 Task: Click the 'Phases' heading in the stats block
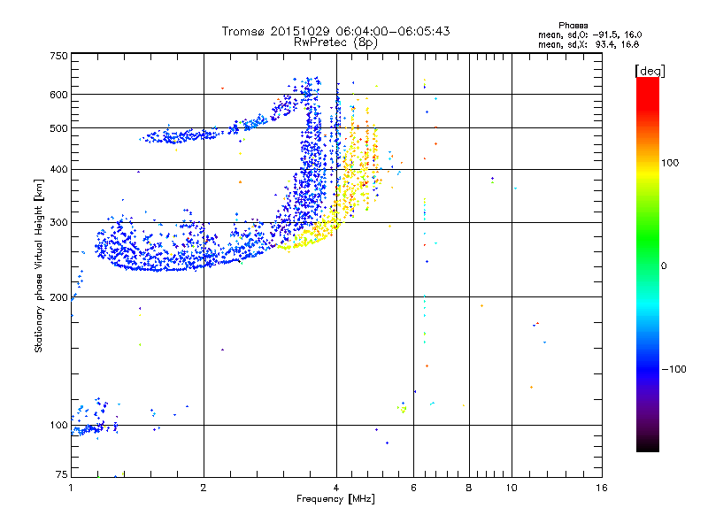pyautogui.click(x=573, y=26)
